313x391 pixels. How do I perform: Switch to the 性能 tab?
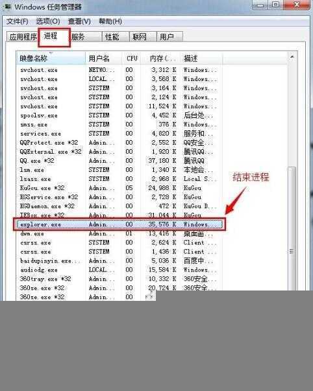[x=116, y=37]
